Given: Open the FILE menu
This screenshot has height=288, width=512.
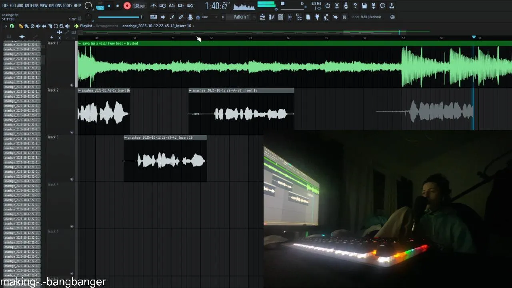Looking at the screenshot, I should coord(5,6).
